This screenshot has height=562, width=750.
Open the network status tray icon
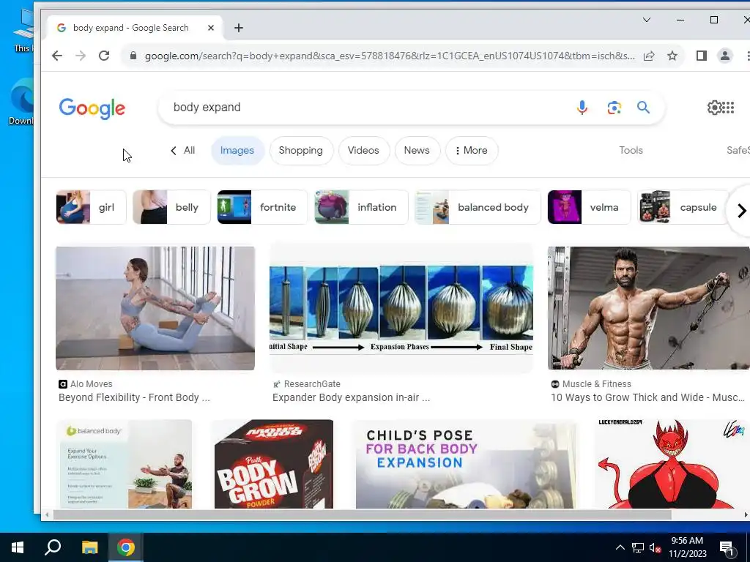click(638, 547)
